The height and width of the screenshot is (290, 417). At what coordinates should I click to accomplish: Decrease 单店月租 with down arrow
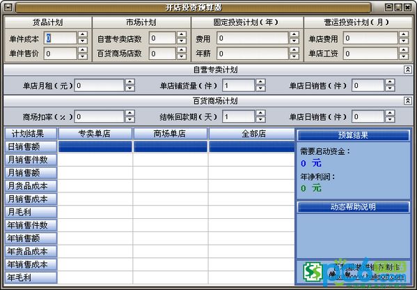coord(130,89)
